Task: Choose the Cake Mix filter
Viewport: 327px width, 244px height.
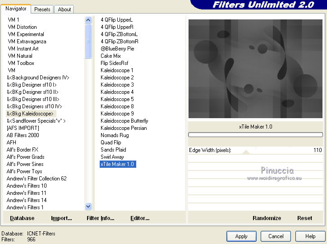Action: [x=111, y=56]
